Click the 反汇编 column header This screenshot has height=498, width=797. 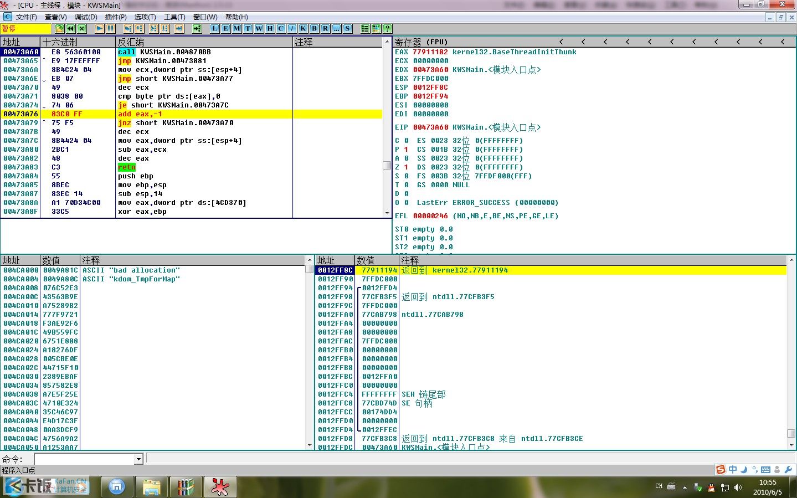tap(204, 42)
